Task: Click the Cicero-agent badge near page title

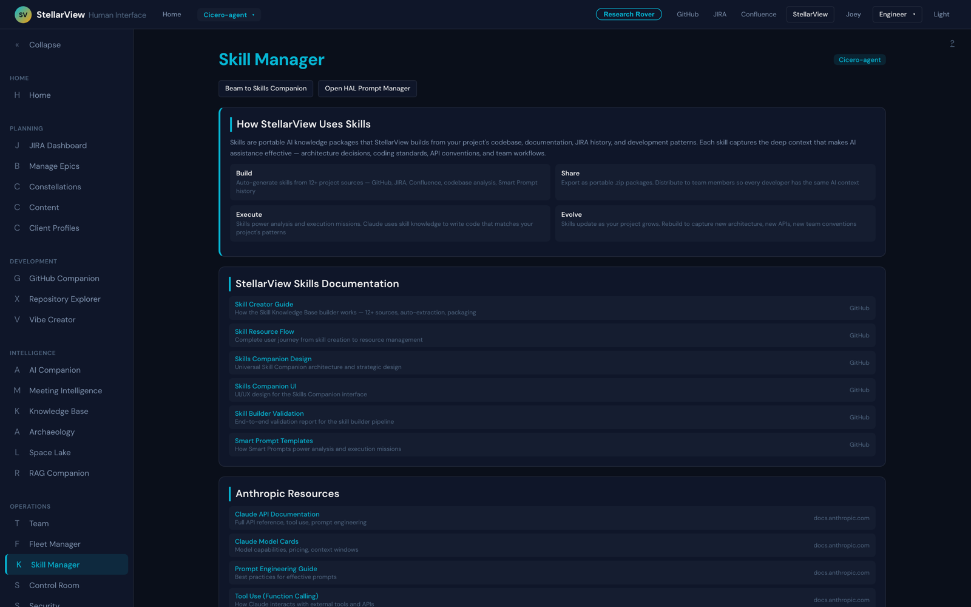Action: 859,59
